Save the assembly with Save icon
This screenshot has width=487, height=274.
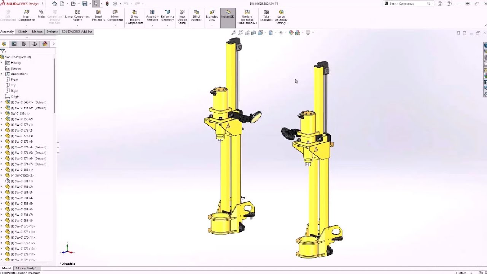[84, 3]
